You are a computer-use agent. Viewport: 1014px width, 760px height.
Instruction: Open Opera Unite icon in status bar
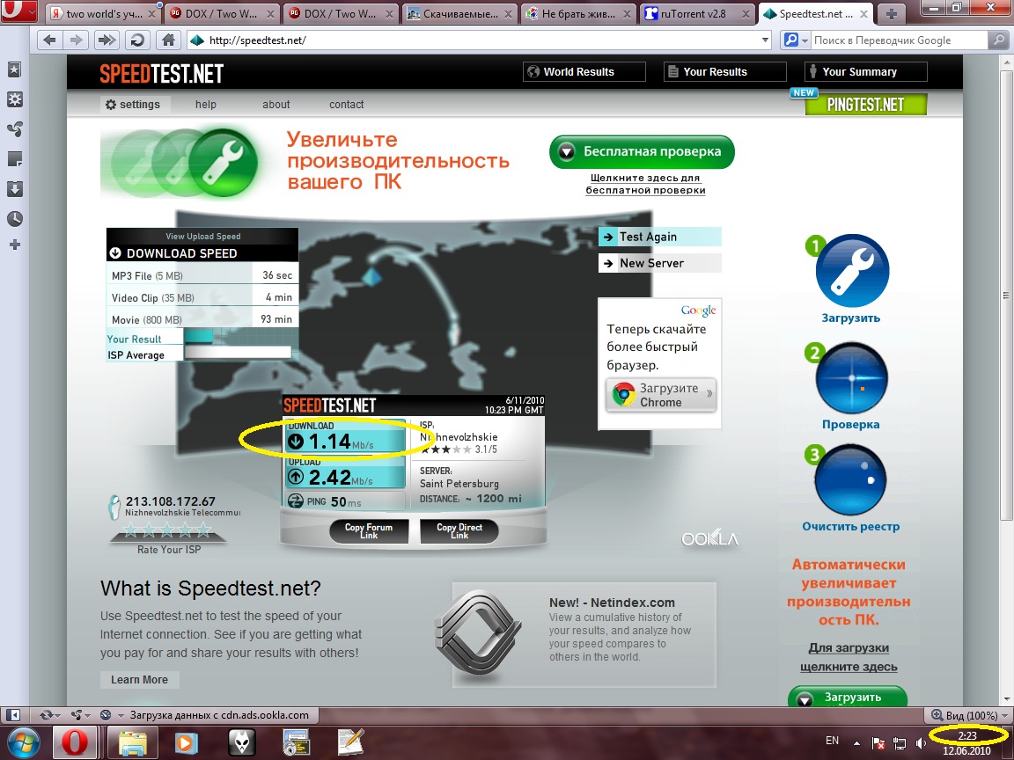77,715
